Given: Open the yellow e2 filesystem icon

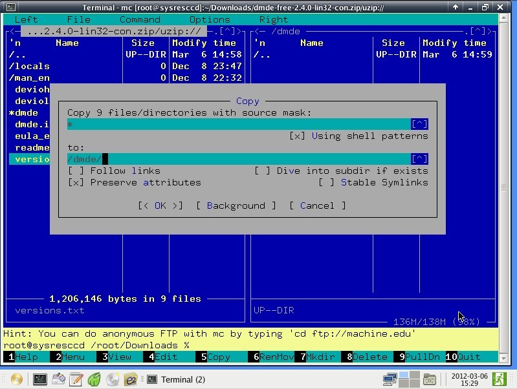Looking at the screenshot, I should click(x=131, y=379).
